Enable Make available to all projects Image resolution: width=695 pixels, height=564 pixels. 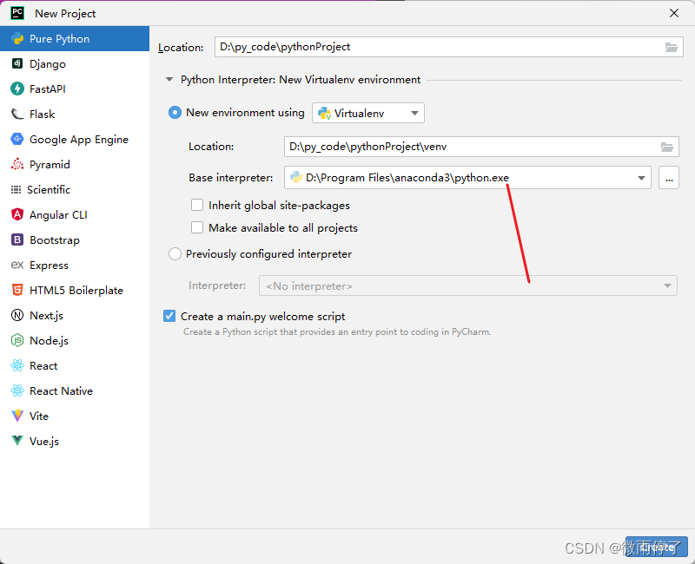click(197, 227)
